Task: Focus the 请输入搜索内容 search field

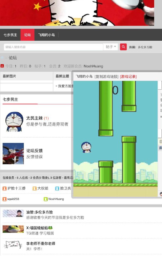Action: pos(53,47)
